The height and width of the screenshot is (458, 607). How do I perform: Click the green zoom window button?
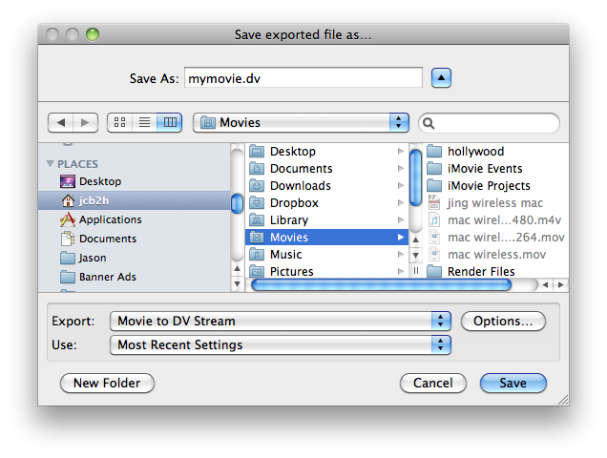pyautogui.click(x=93, y=34)
